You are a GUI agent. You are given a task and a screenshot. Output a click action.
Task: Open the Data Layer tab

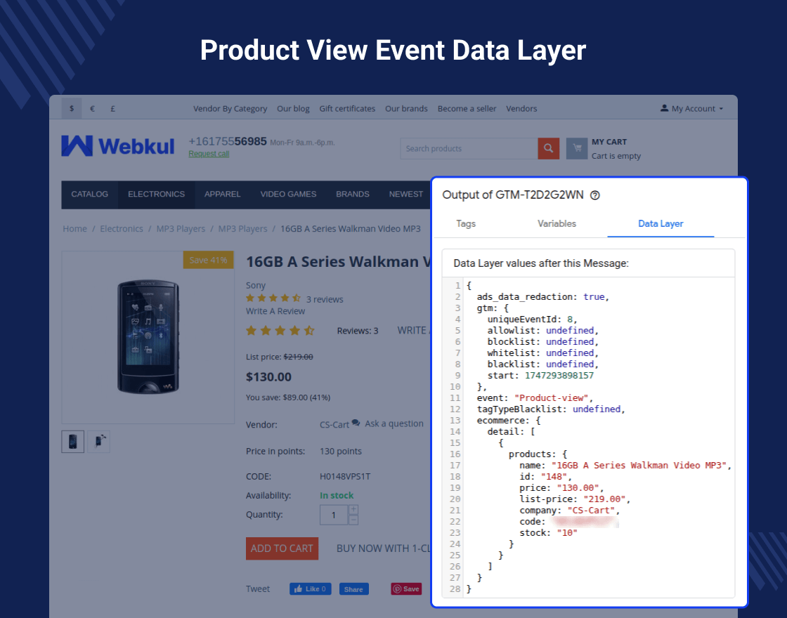click(x=661, y=224)
